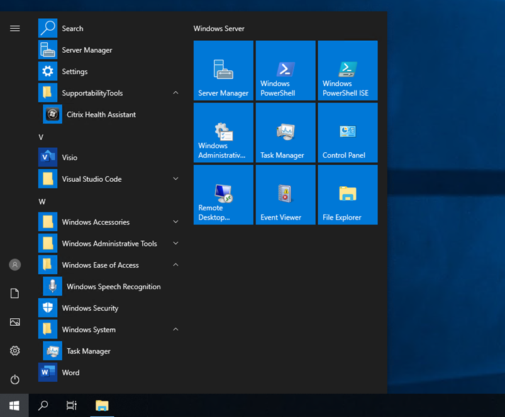Open Task View on the taskbar

pyautogui.click(x=72, y=406)
